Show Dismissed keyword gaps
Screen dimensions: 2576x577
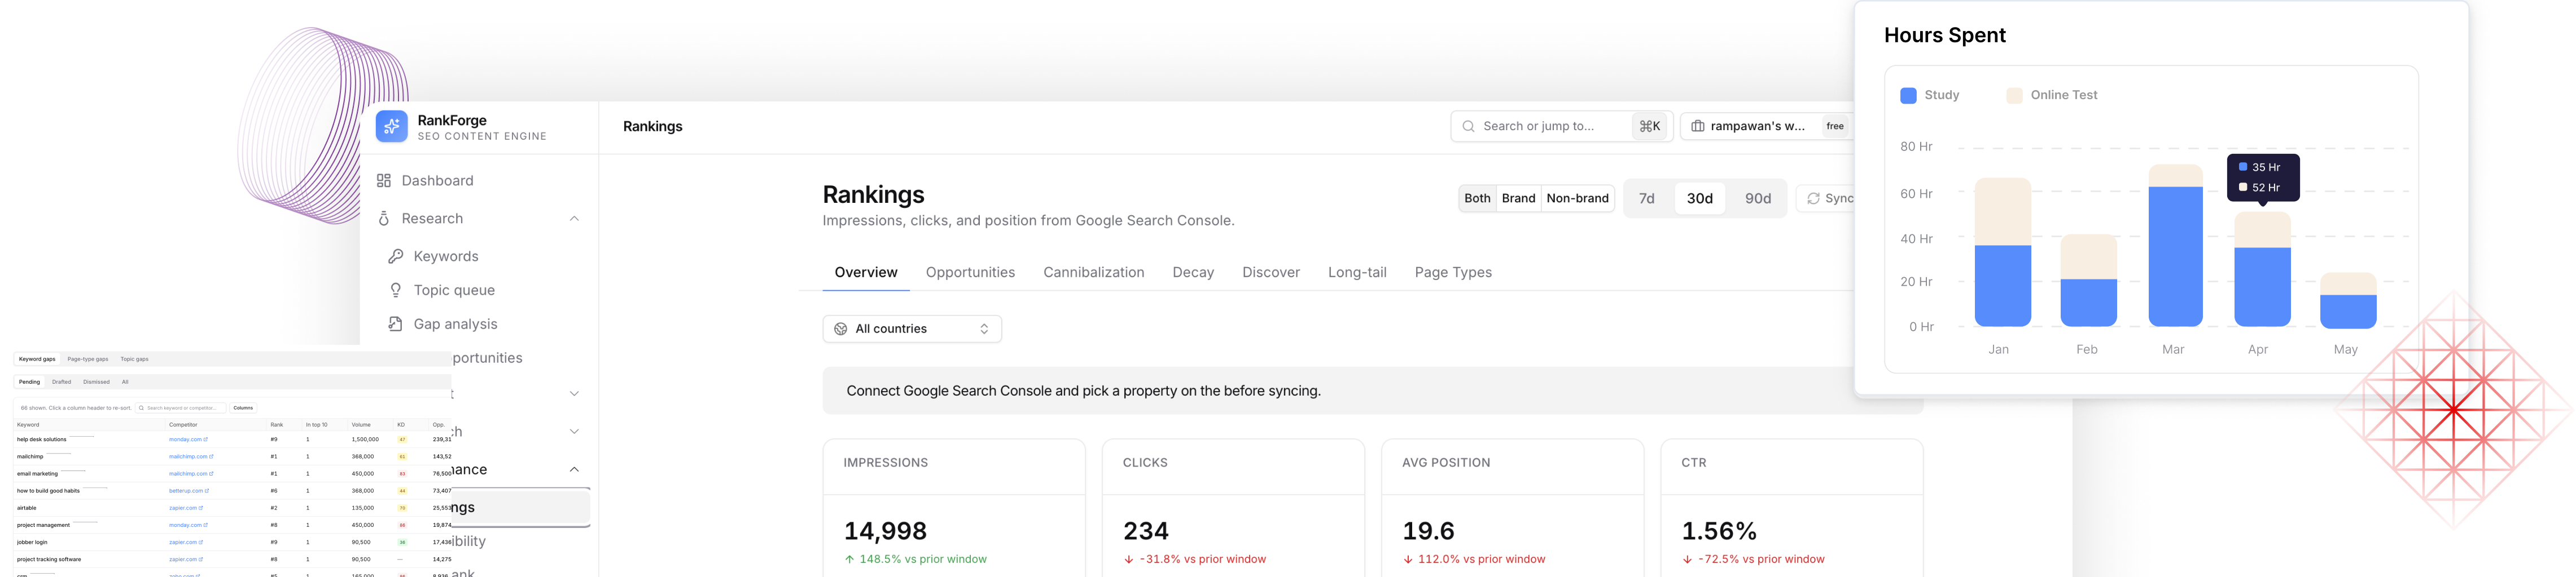coord(96,383)
